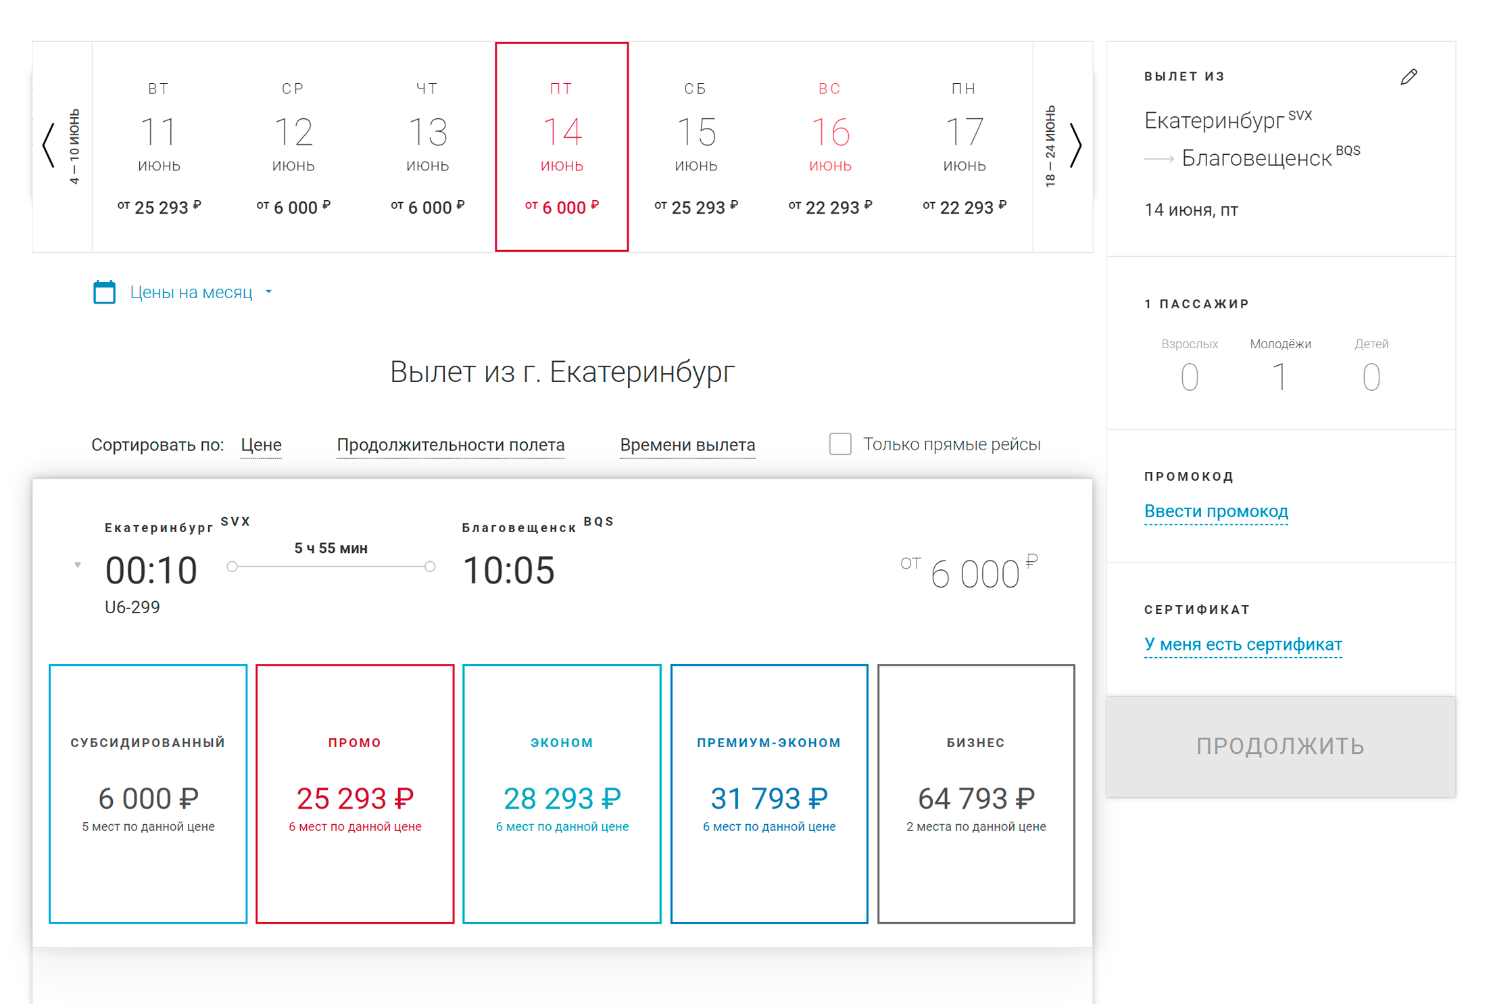1487x1004 pixels.
Task: Go to the next week, 18–24 June
Action: pos(1063,146)
